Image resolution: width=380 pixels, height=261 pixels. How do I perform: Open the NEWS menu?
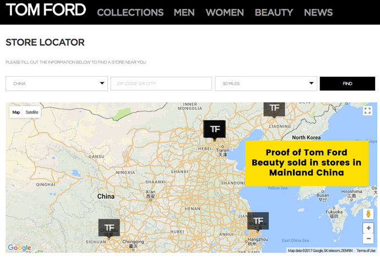[318, 13]
